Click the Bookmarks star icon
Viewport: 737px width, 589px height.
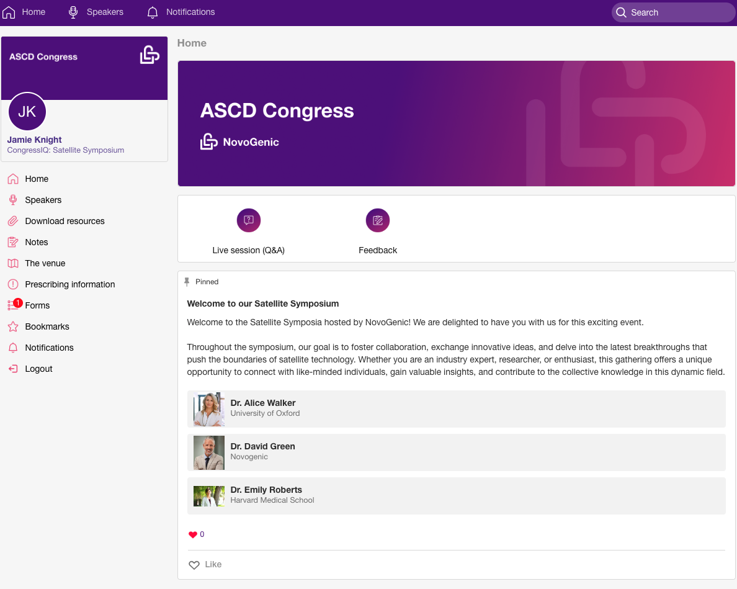pyautogui.click(x=13, y=326)
